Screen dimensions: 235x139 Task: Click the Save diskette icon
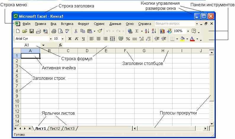coord(32,31)
